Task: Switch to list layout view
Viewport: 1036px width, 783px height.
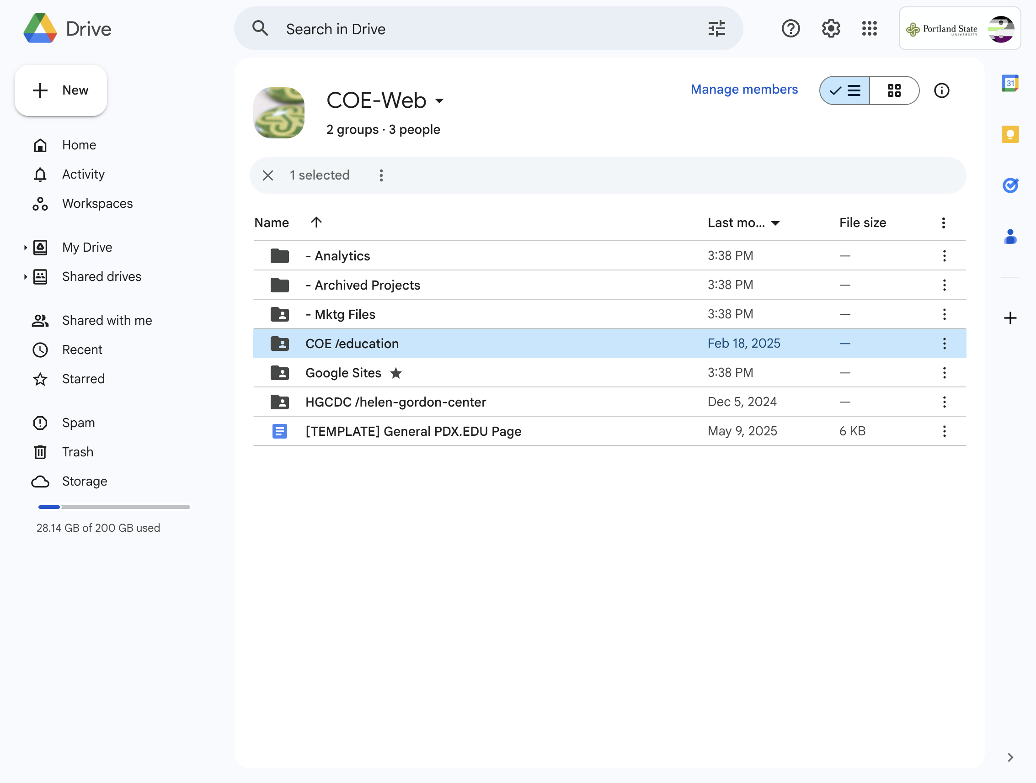Action: click(845, 90)
